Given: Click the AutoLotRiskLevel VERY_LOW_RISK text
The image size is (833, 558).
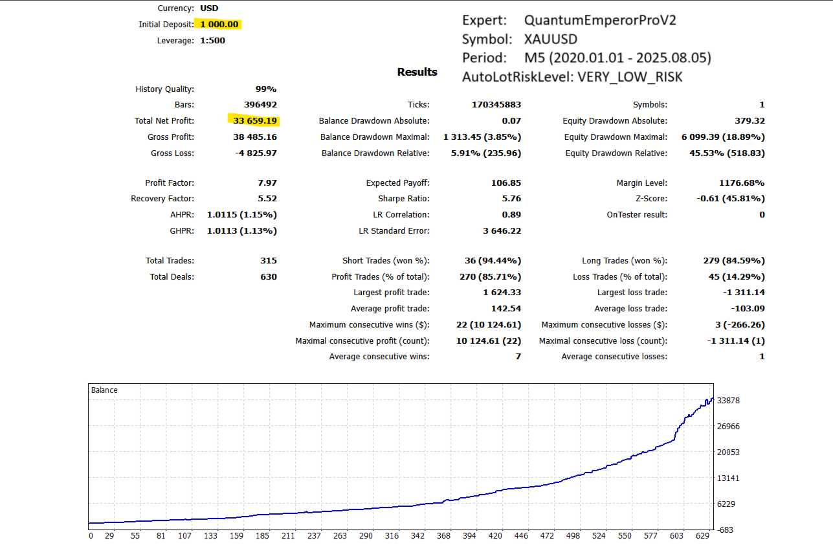Looking at the screenshot, I should [572, 77].
